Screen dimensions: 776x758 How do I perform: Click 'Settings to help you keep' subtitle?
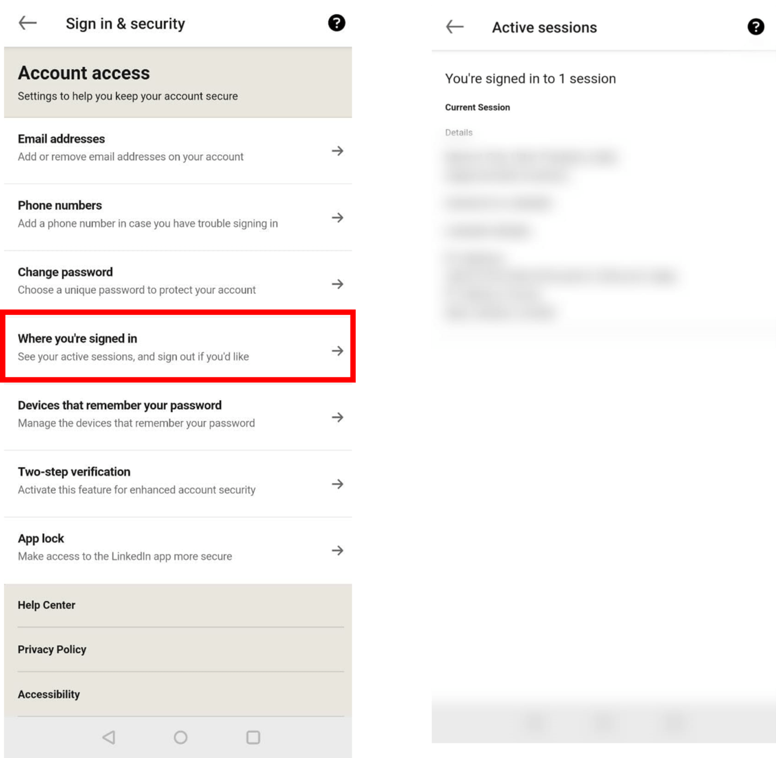(128, 96)
